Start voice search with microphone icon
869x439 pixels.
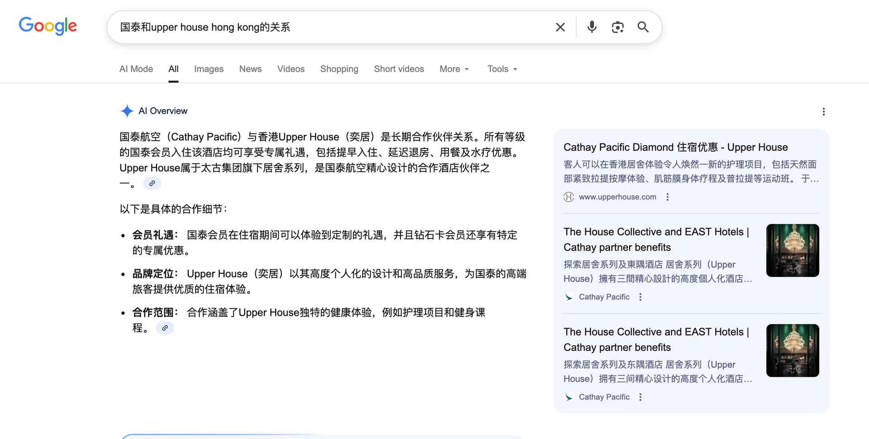click(x=592, y=27)
